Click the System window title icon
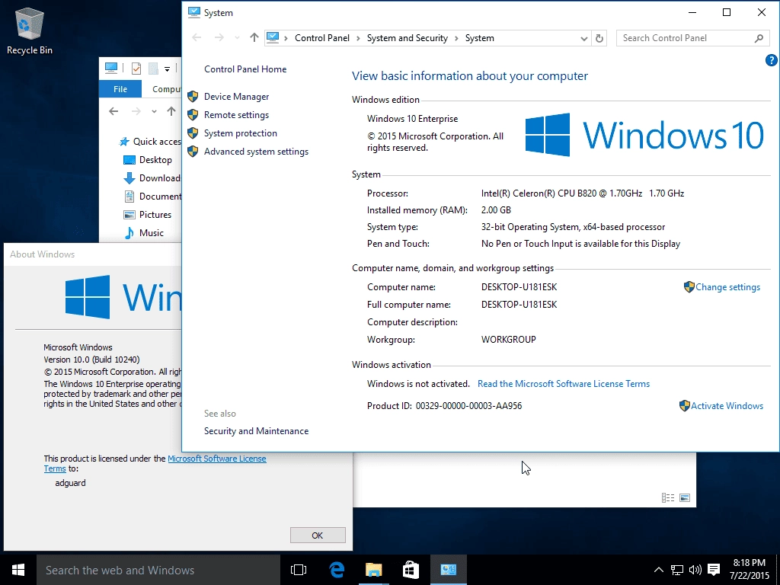The width and height of the screenshot is (780, 585). (194, 12)
